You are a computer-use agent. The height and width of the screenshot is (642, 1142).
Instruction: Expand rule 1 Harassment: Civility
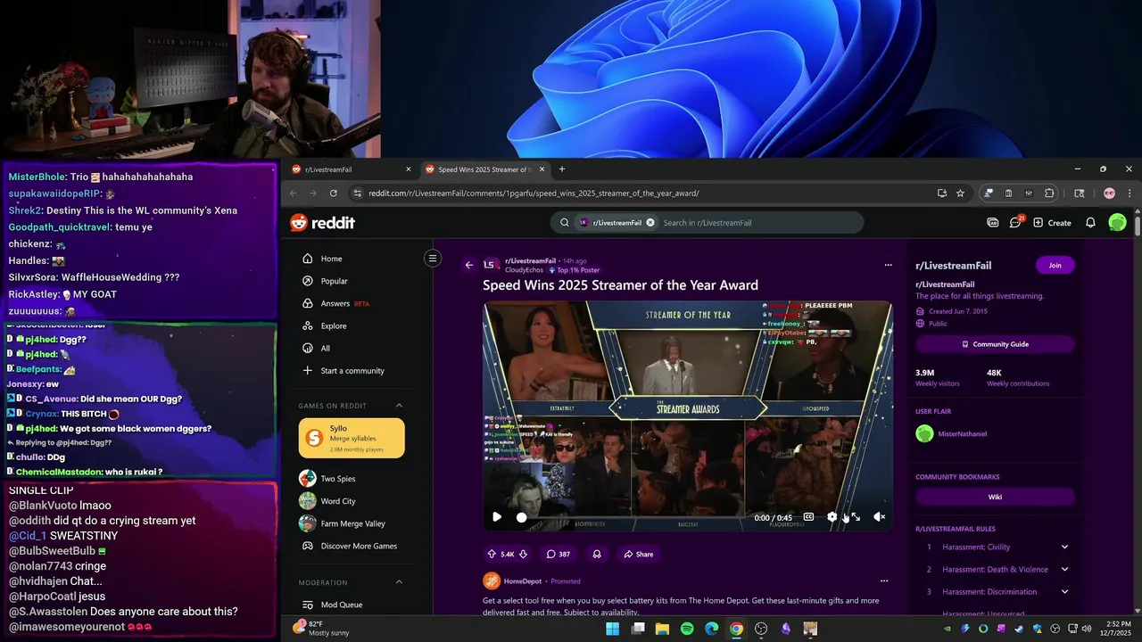click(1064, 547)
